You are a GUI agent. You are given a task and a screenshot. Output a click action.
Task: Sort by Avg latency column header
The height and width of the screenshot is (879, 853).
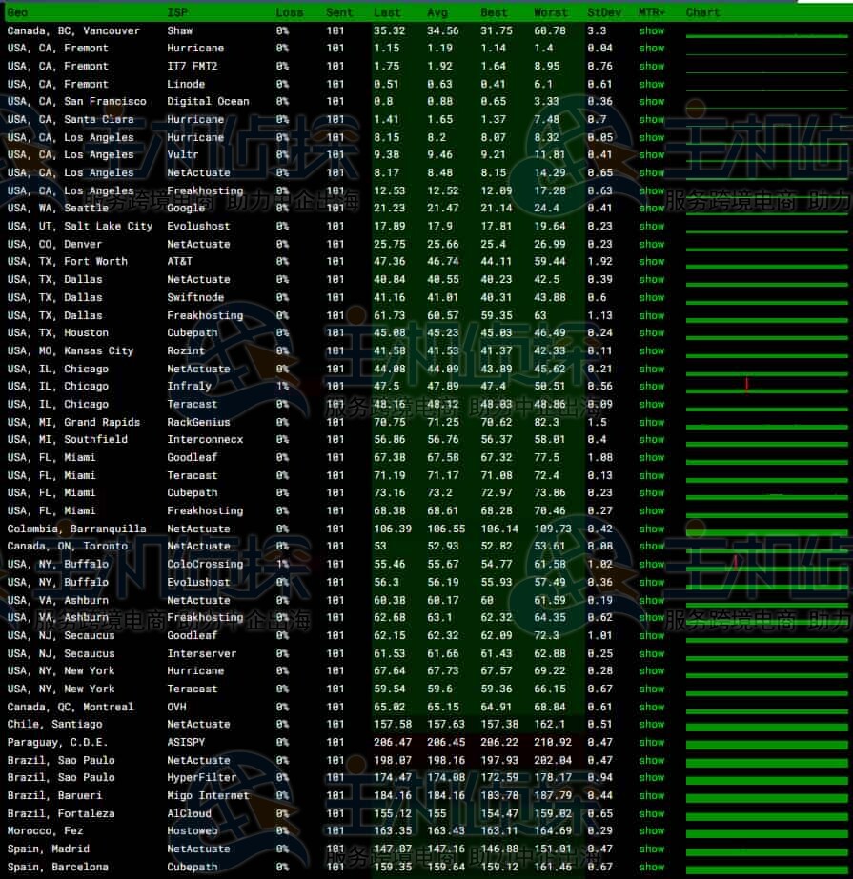[437, 12]
